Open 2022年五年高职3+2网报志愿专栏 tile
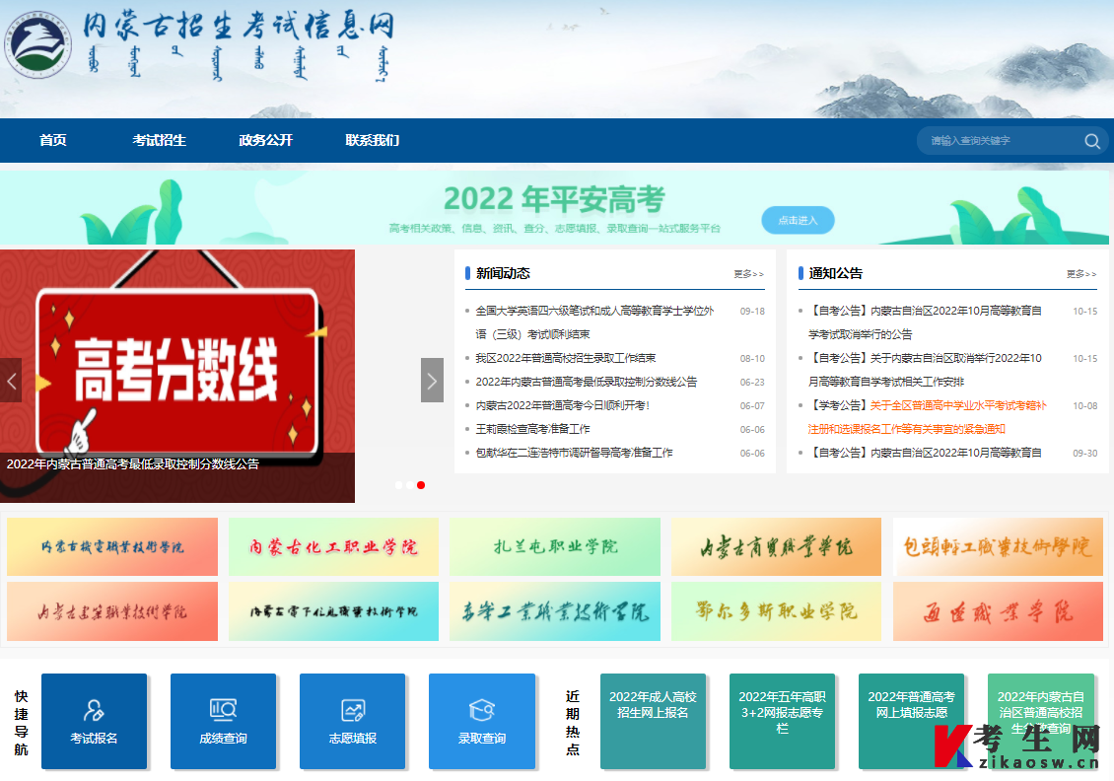Viewport: 1114px width, 781px height. point(782,721)
